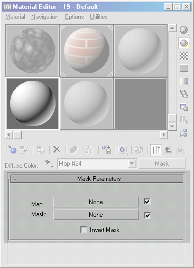Click Reset Map/Mtl X icon
Image resolution: width=194 pixels, height=268 pixels.
pyautogui.click(x=57, y=150)
